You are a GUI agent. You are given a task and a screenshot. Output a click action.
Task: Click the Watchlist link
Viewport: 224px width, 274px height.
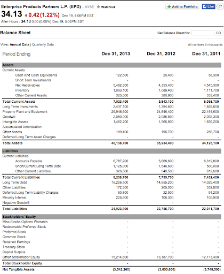click(x=108, y=7)
